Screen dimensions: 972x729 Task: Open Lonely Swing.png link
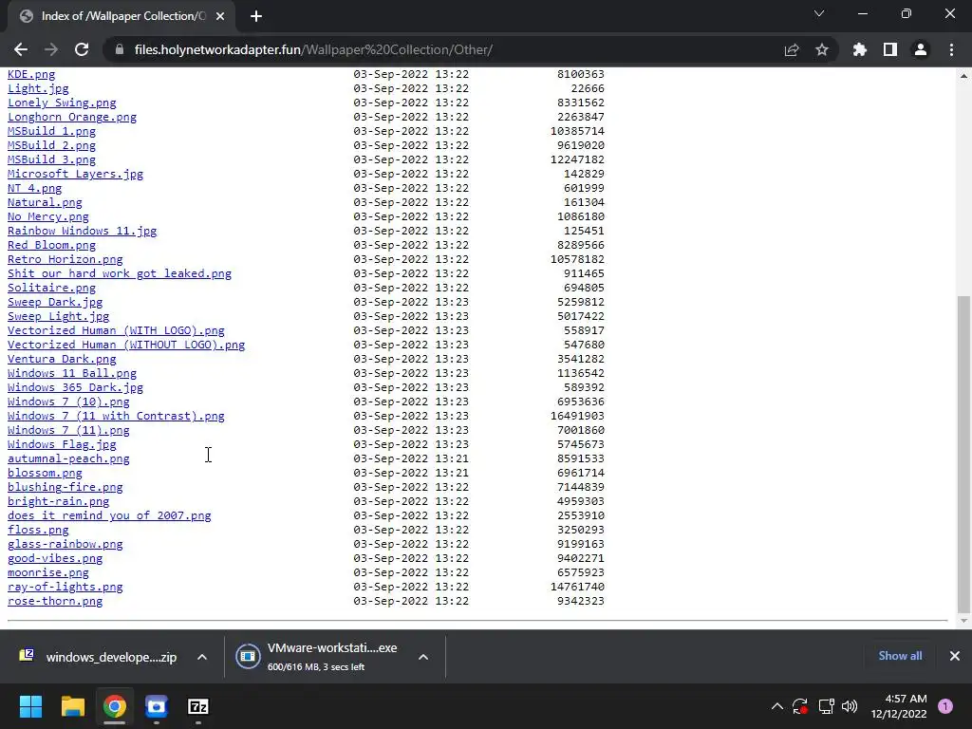(62, 103)
